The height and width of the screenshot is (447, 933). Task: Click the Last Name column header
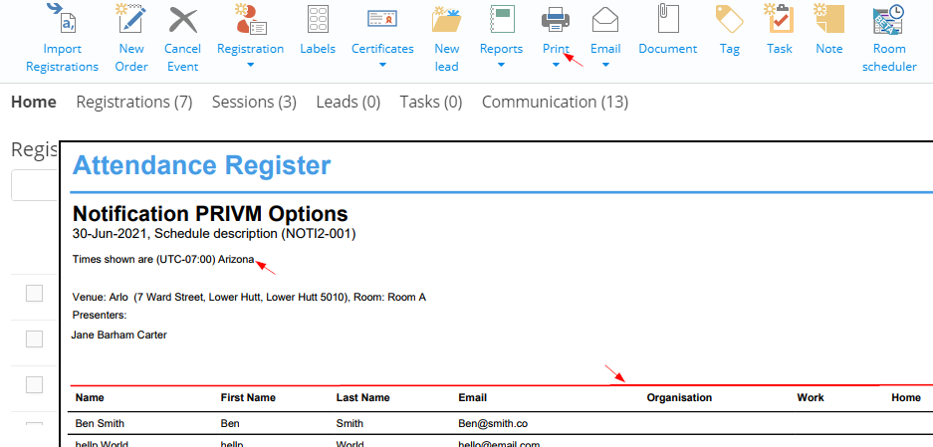pos(363,397)
